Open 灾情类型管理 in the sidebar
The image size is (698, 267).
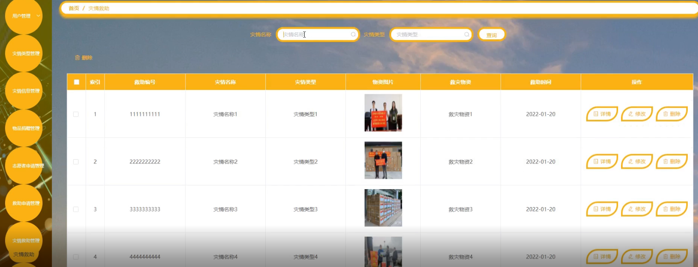pyautogui.click(x=24, y=53)
